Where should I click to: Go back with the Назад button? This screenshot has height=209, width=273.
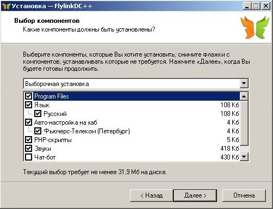(x=151, y=195)
